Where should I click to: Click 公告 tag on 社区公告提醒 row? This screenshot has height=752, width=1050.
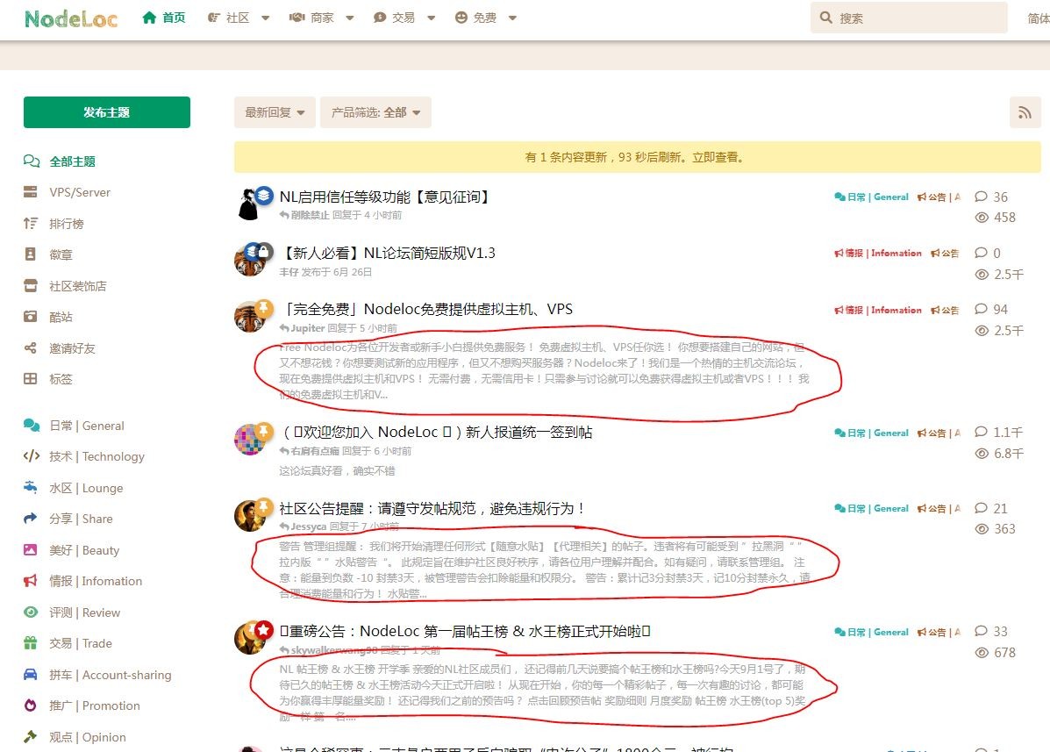point(939,508)
